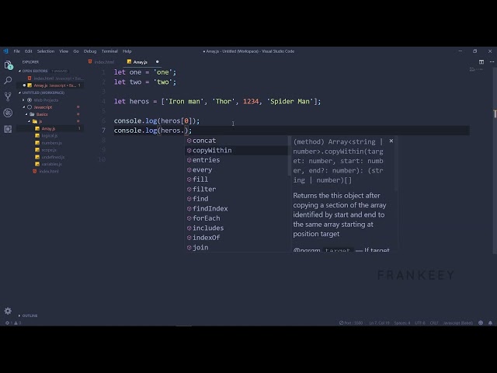Select Array.js under Open Editors
The image size is (497, 373).
pyautogui.click(x=50, y=85)
